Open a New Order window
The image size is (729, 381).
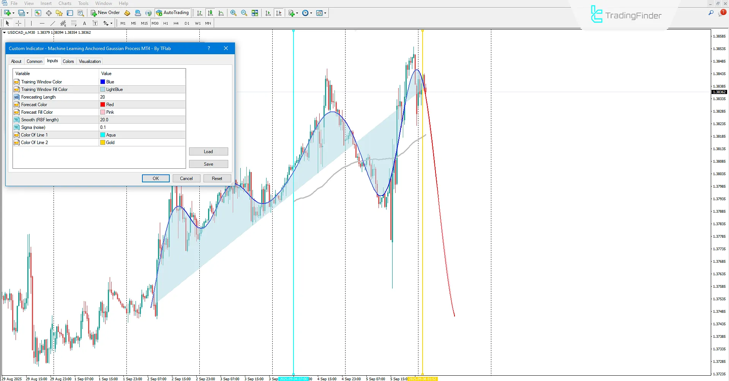pos(105,13)
